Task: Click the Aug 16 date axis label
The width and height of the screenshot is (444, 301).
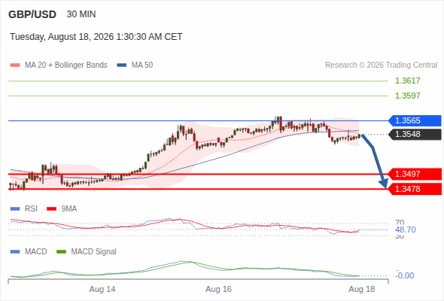Action: [x=218, y=290]
